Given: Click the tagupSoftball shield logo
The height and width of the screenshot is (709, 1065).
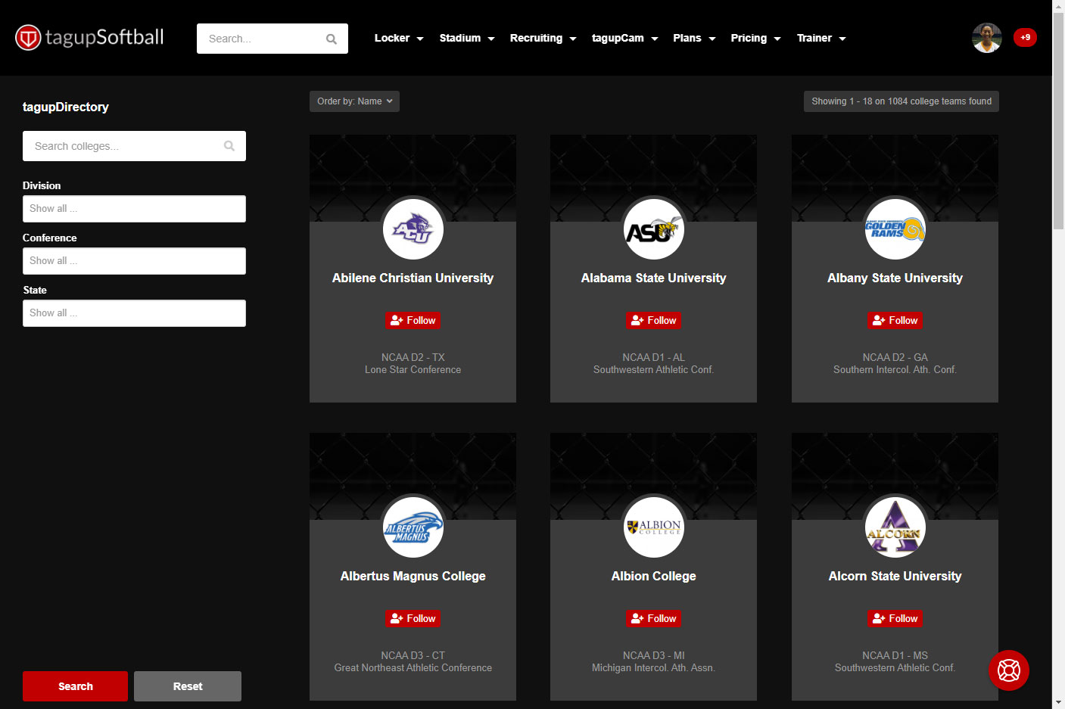Looking at the screenshot, I should pyautogui.click(x=29, y=38).
